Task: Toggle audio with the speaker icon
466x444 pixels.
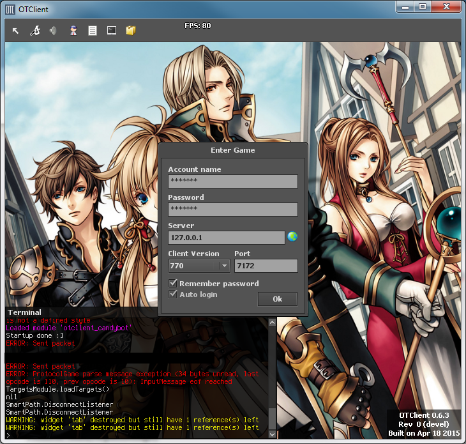Action: (x=53, y=30)
